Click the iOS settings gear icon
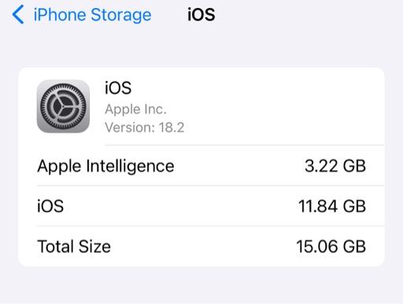This screenshot has width=403, height=304. pyautogui.click(x=63, y=106)
